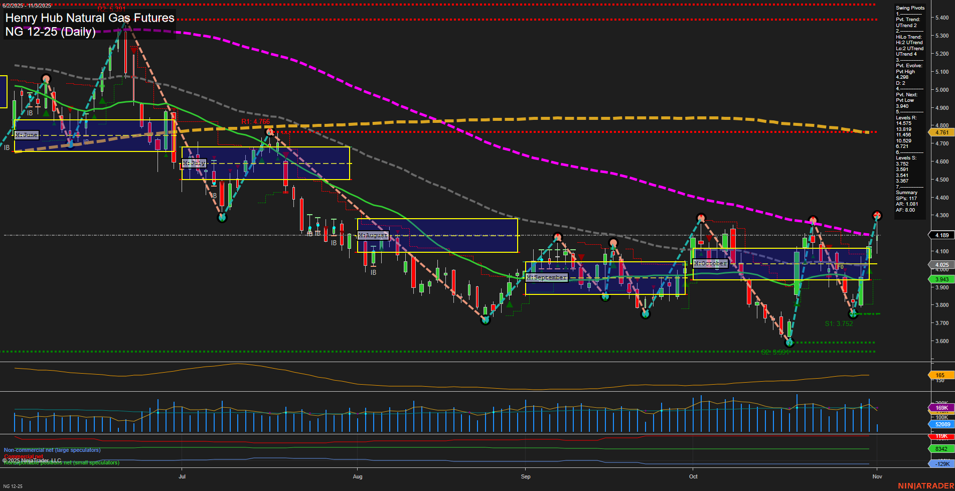Open the Swing Pivots panel header
Image resolution: width=955 pixels, height=491 pixels.
click(910, 8)
